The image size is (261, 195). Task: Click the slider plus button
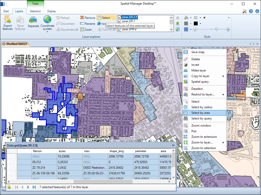tap(228, 30)
